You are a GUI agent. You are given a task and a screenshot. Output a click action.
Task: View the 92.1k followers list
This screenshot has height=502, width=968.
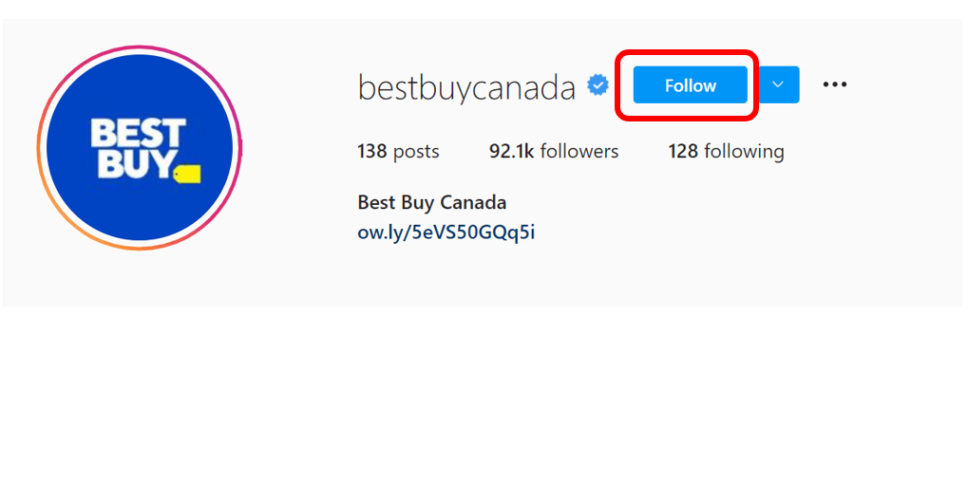coord(554,151)
